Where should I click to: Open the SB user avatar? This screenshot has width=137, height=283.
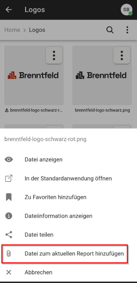pos(126,9)
